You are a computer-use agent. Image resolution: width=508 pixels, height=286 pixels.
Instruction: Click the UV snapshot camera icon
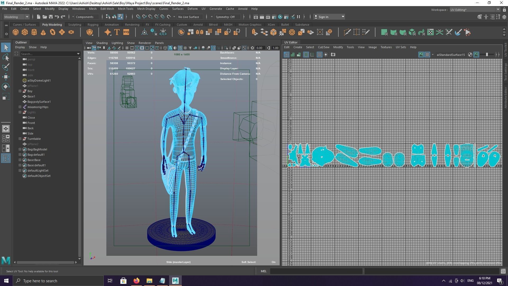(x=333, y=55)
